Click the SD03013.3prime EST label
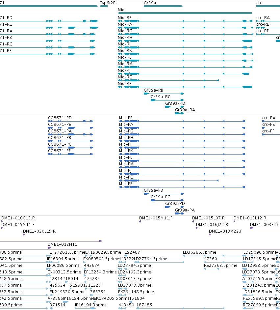Viewport: 280px width, 310px height. coord(134,278)
